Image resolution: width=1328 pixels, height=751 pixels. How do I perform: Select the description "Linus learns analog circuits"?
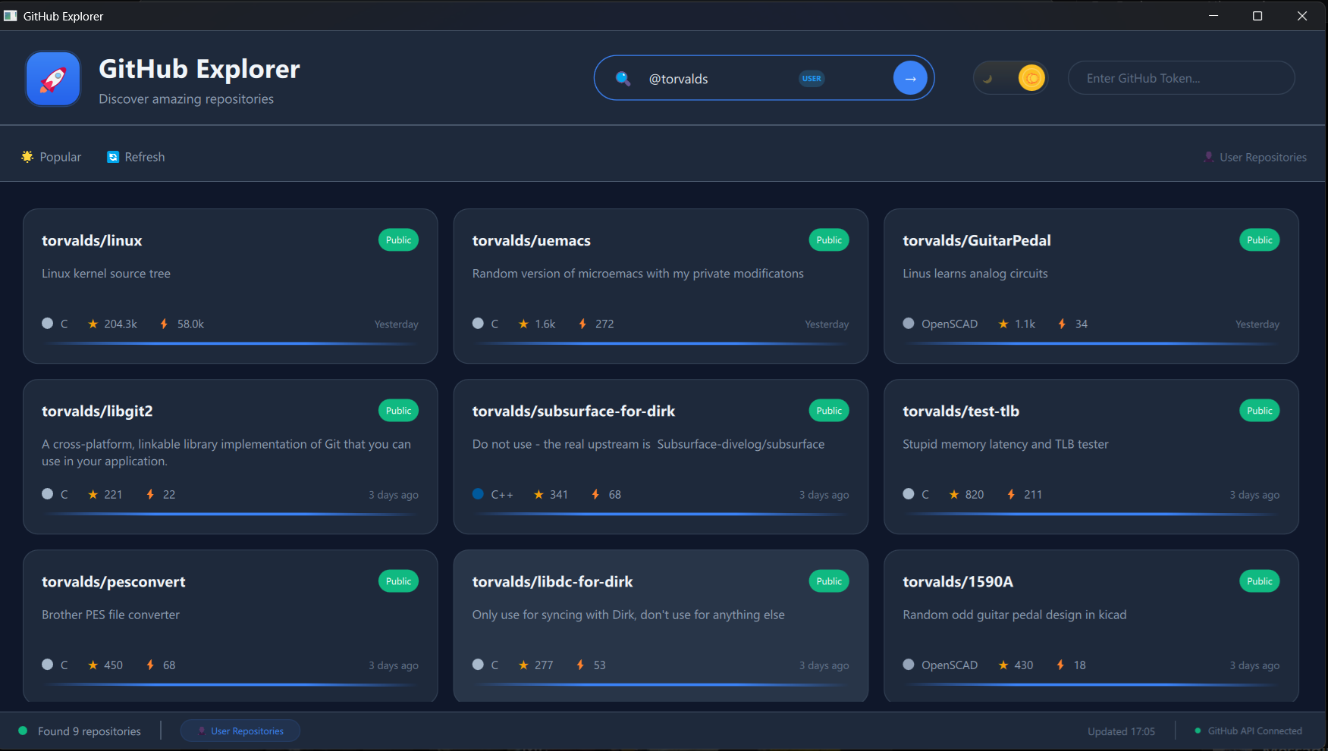pyautogui.click(x=975, y=274)
